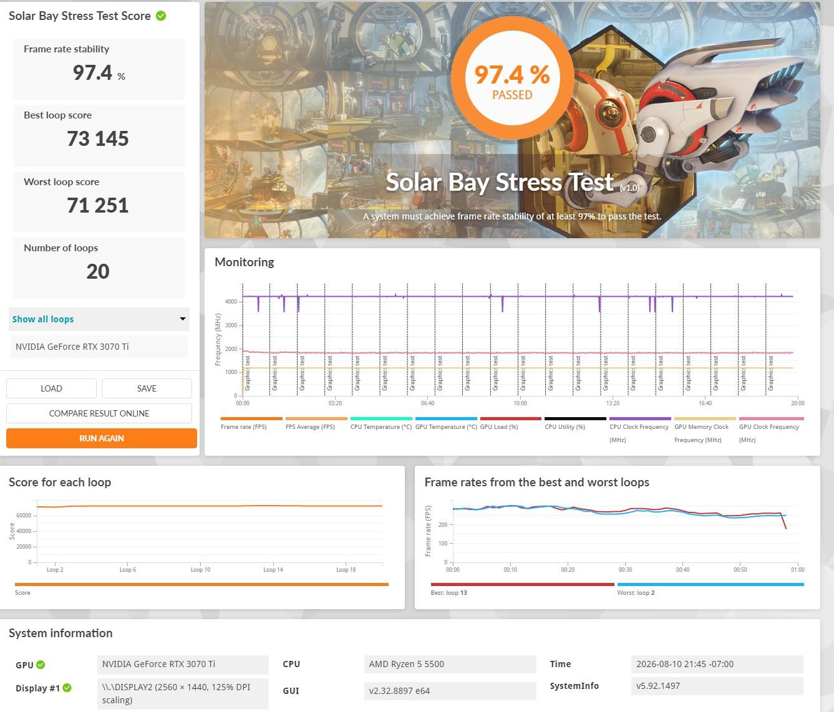Open COMPARE RESULT ONLINE
The image size is (834, 712).
[x=99, y=413]
